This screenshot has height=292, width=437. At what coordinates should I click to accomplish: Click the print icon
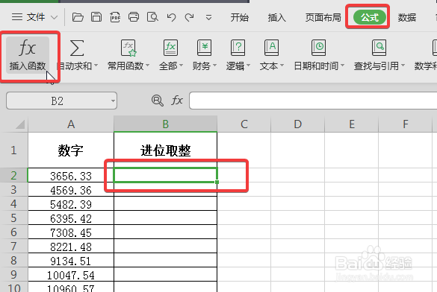click(134, 17)
